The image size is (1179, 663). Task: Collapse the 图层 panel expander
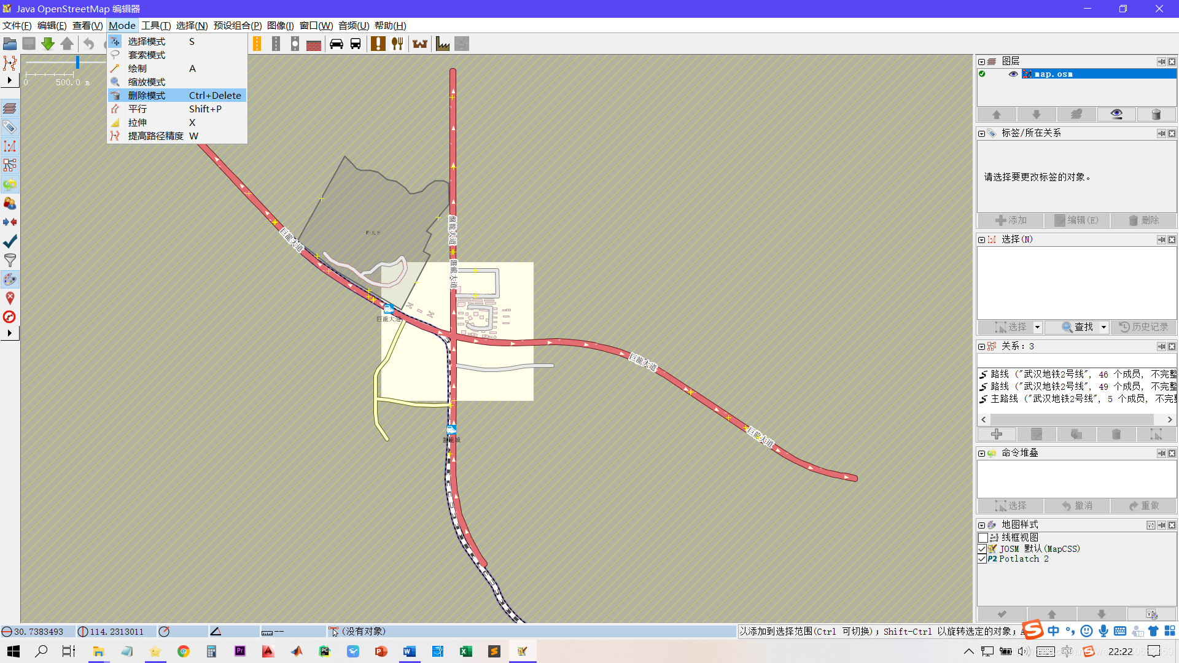pos(981,62)
